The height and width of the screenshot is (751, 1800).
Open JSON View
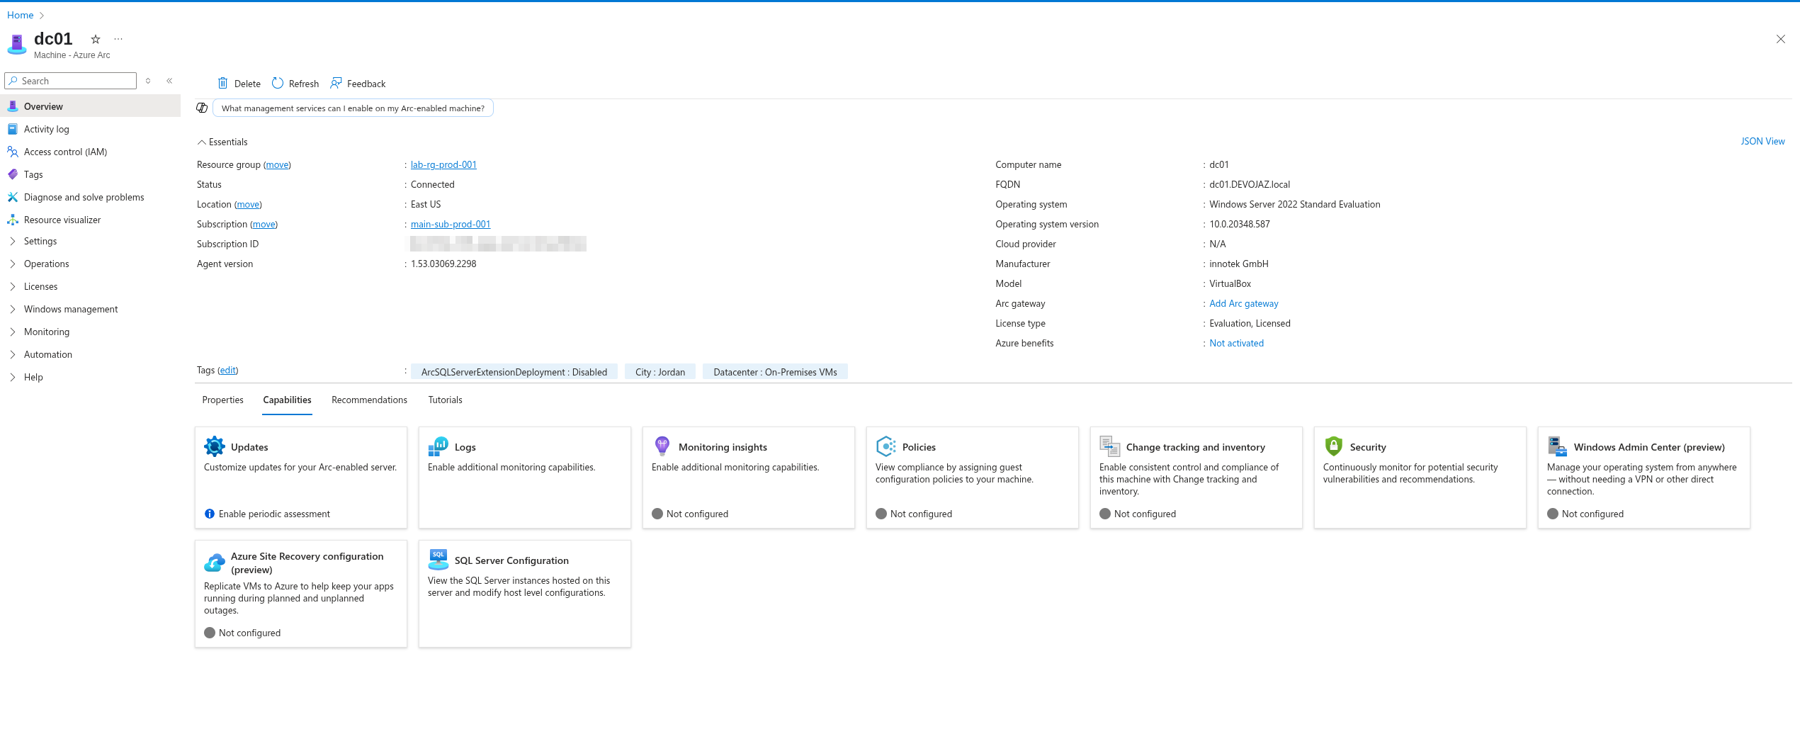tap(1762, 141)
